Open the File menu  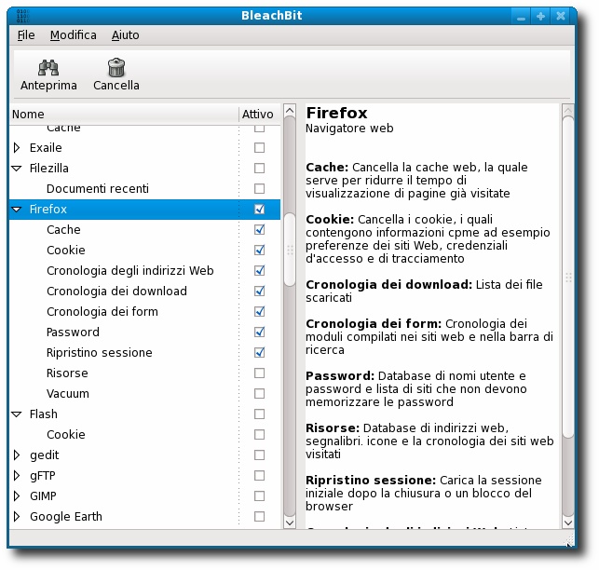26,35
